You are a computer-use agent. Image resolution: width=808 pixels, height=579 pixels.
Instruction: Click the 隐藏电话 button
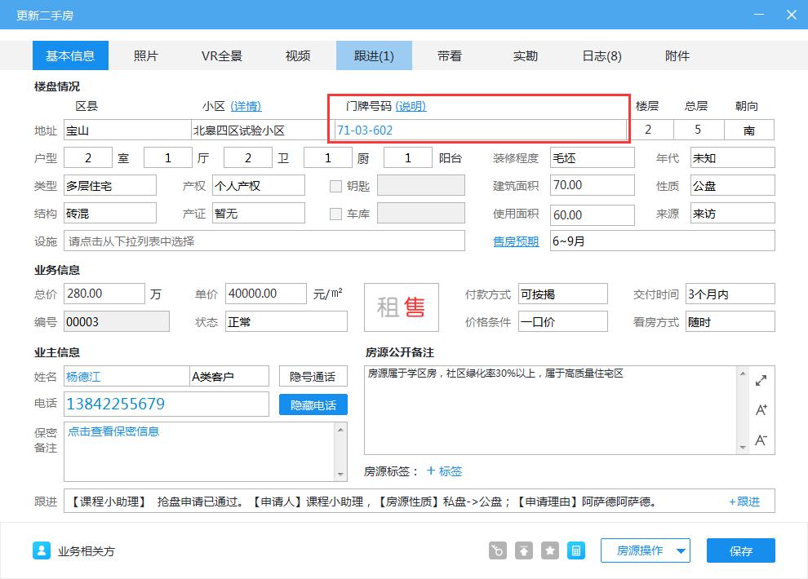point(313,404)
